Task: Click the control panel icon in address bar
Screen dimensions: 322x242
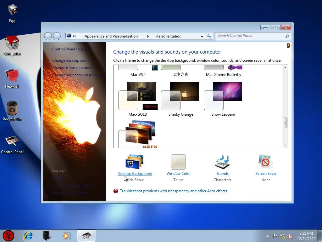Action: point(69,36)
